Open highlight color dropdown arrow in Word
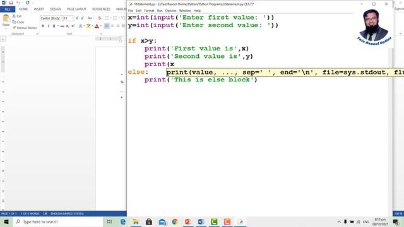Screen dimensions: 404x227 click(92, 26)
